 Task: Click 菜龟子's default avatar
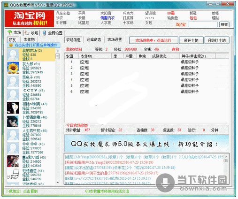tap(13, 81)
